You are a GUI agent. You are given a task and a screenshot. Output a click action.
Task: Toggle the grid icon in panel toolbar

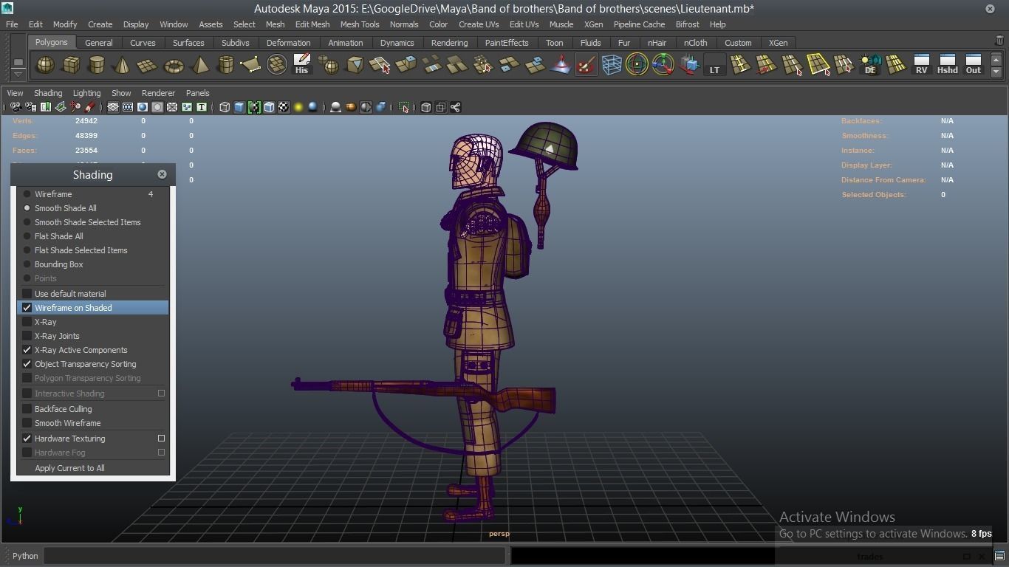(113, 108)
